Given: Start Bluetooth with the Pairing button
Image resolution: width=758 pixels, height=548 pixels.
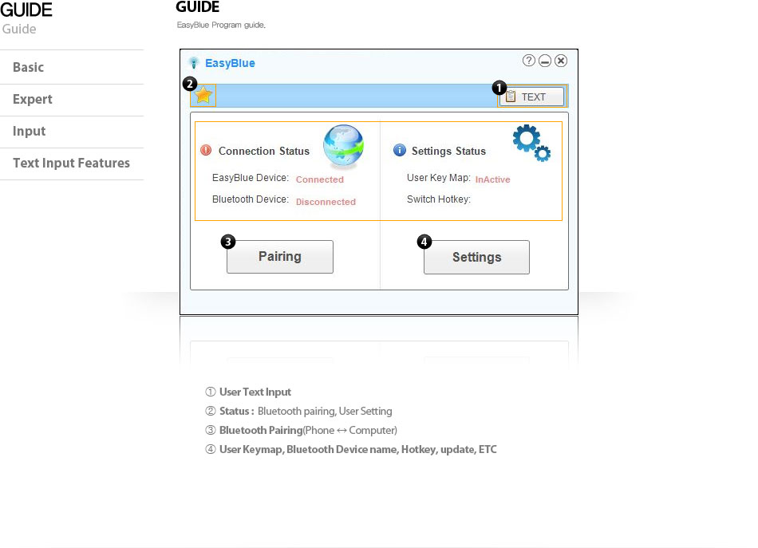Looking at the screenshot, I should tap(280, 257).
